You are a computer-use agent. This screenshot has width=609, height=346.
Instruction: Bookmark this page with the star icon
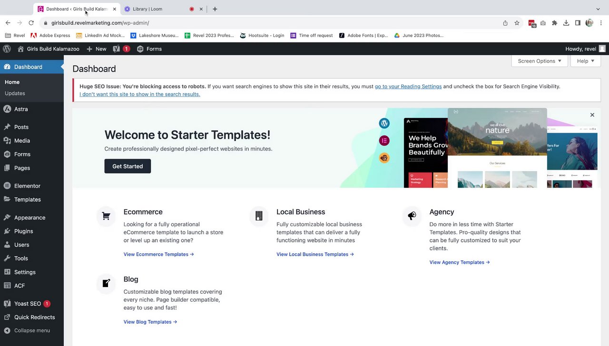coord(517,23)
